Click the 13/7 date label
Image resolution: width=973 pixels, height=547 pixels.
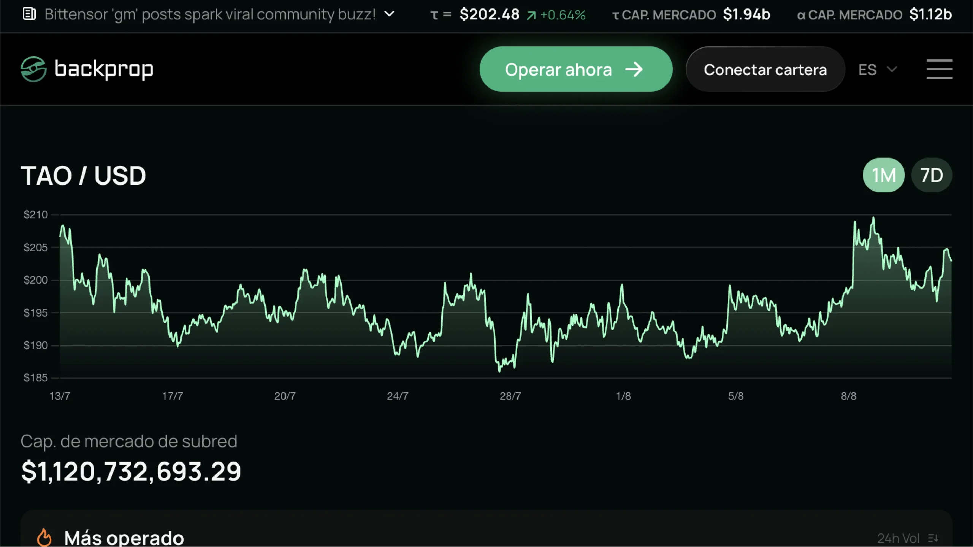pos(60,396)
